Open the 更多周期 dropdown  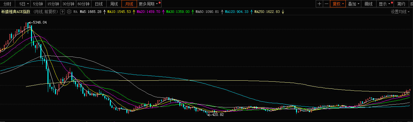click(149, 4)
